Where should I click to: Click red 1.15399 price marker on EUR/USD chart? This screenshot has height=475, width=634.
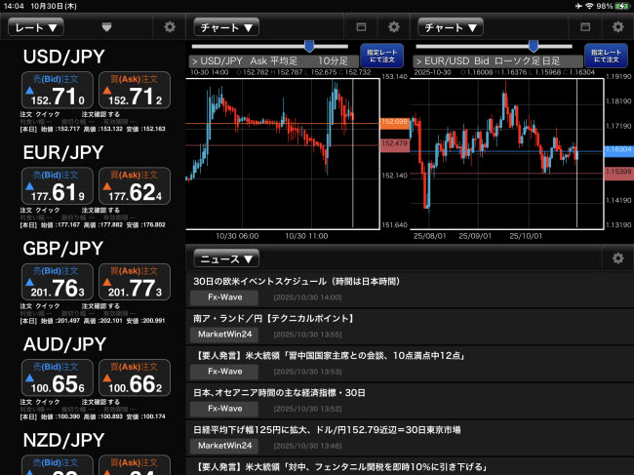[618, 173]
